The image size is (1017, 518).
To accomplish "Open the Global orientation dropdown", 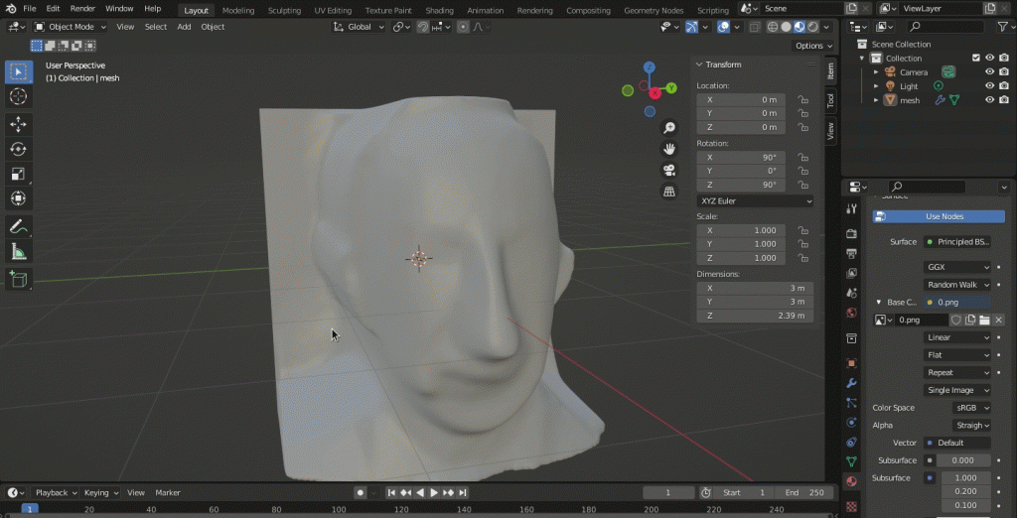I will click(359, 27).
